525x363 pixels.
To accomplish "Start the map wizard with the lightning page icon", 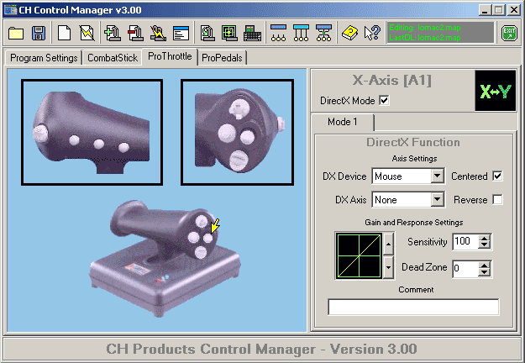I will 87,33.
